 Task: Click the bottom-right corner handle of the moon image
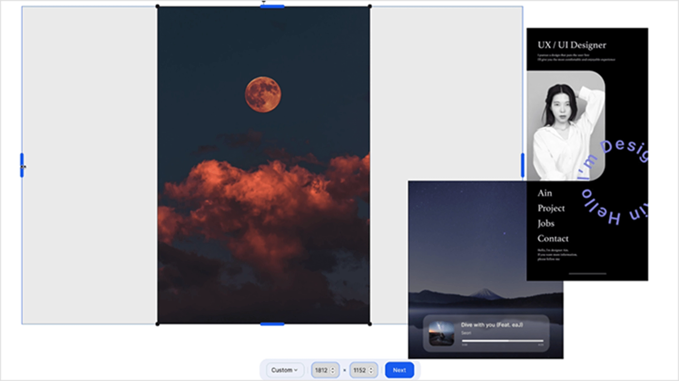coord(370,324)
